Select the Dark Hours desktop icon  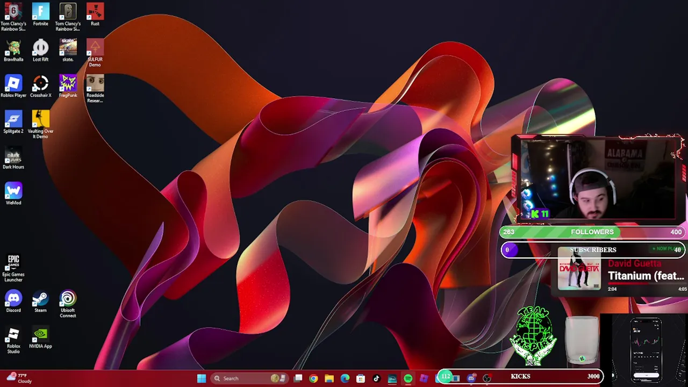coord(13,158)
